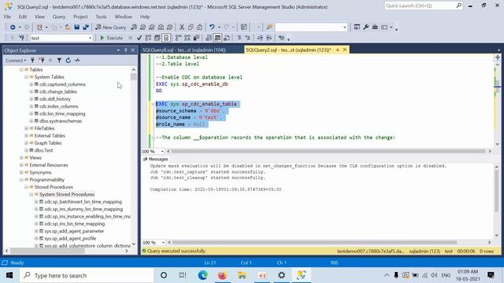Open the Object Explorer window position dropdown

point(118,50)
